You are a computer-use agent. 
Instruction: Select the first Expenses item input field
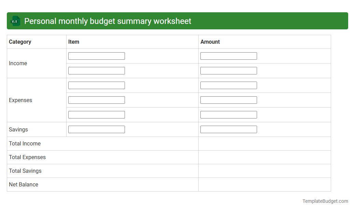[x=96, y=85]
